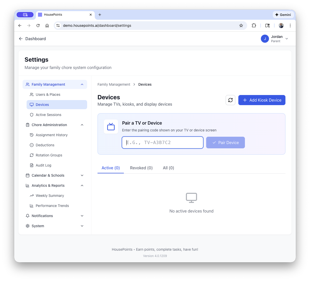Collapse the Analytics & Reports section
Screen dimensions: 310x281
[82, 185]
